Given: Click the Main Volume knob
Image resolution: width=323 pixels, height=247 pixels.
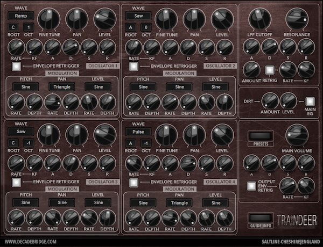Looking at the screenshot, I should [x=297, y=135].
